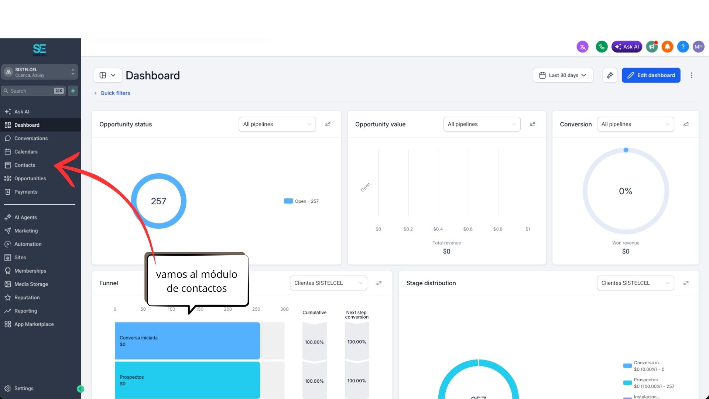Click the green lightning quick actions icon

click(73, 91)
